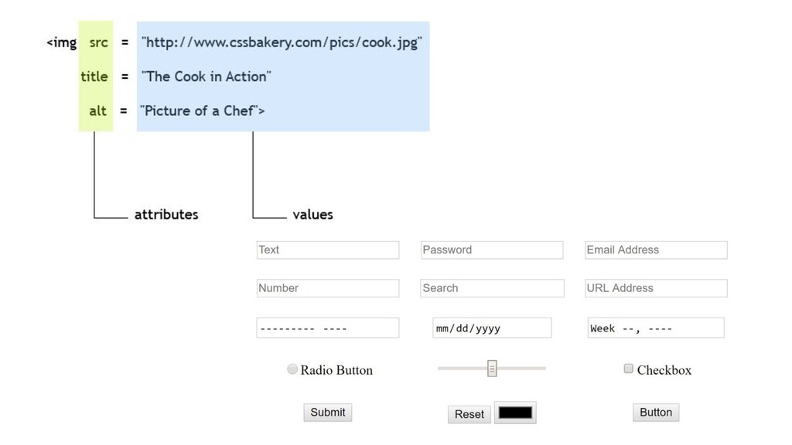Focus the Password input field

491,250
